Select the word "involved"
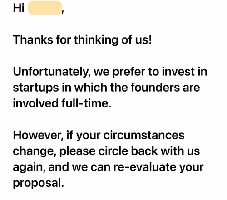The height and width of the screenshot is (200, 227). [x=35, y=103]
